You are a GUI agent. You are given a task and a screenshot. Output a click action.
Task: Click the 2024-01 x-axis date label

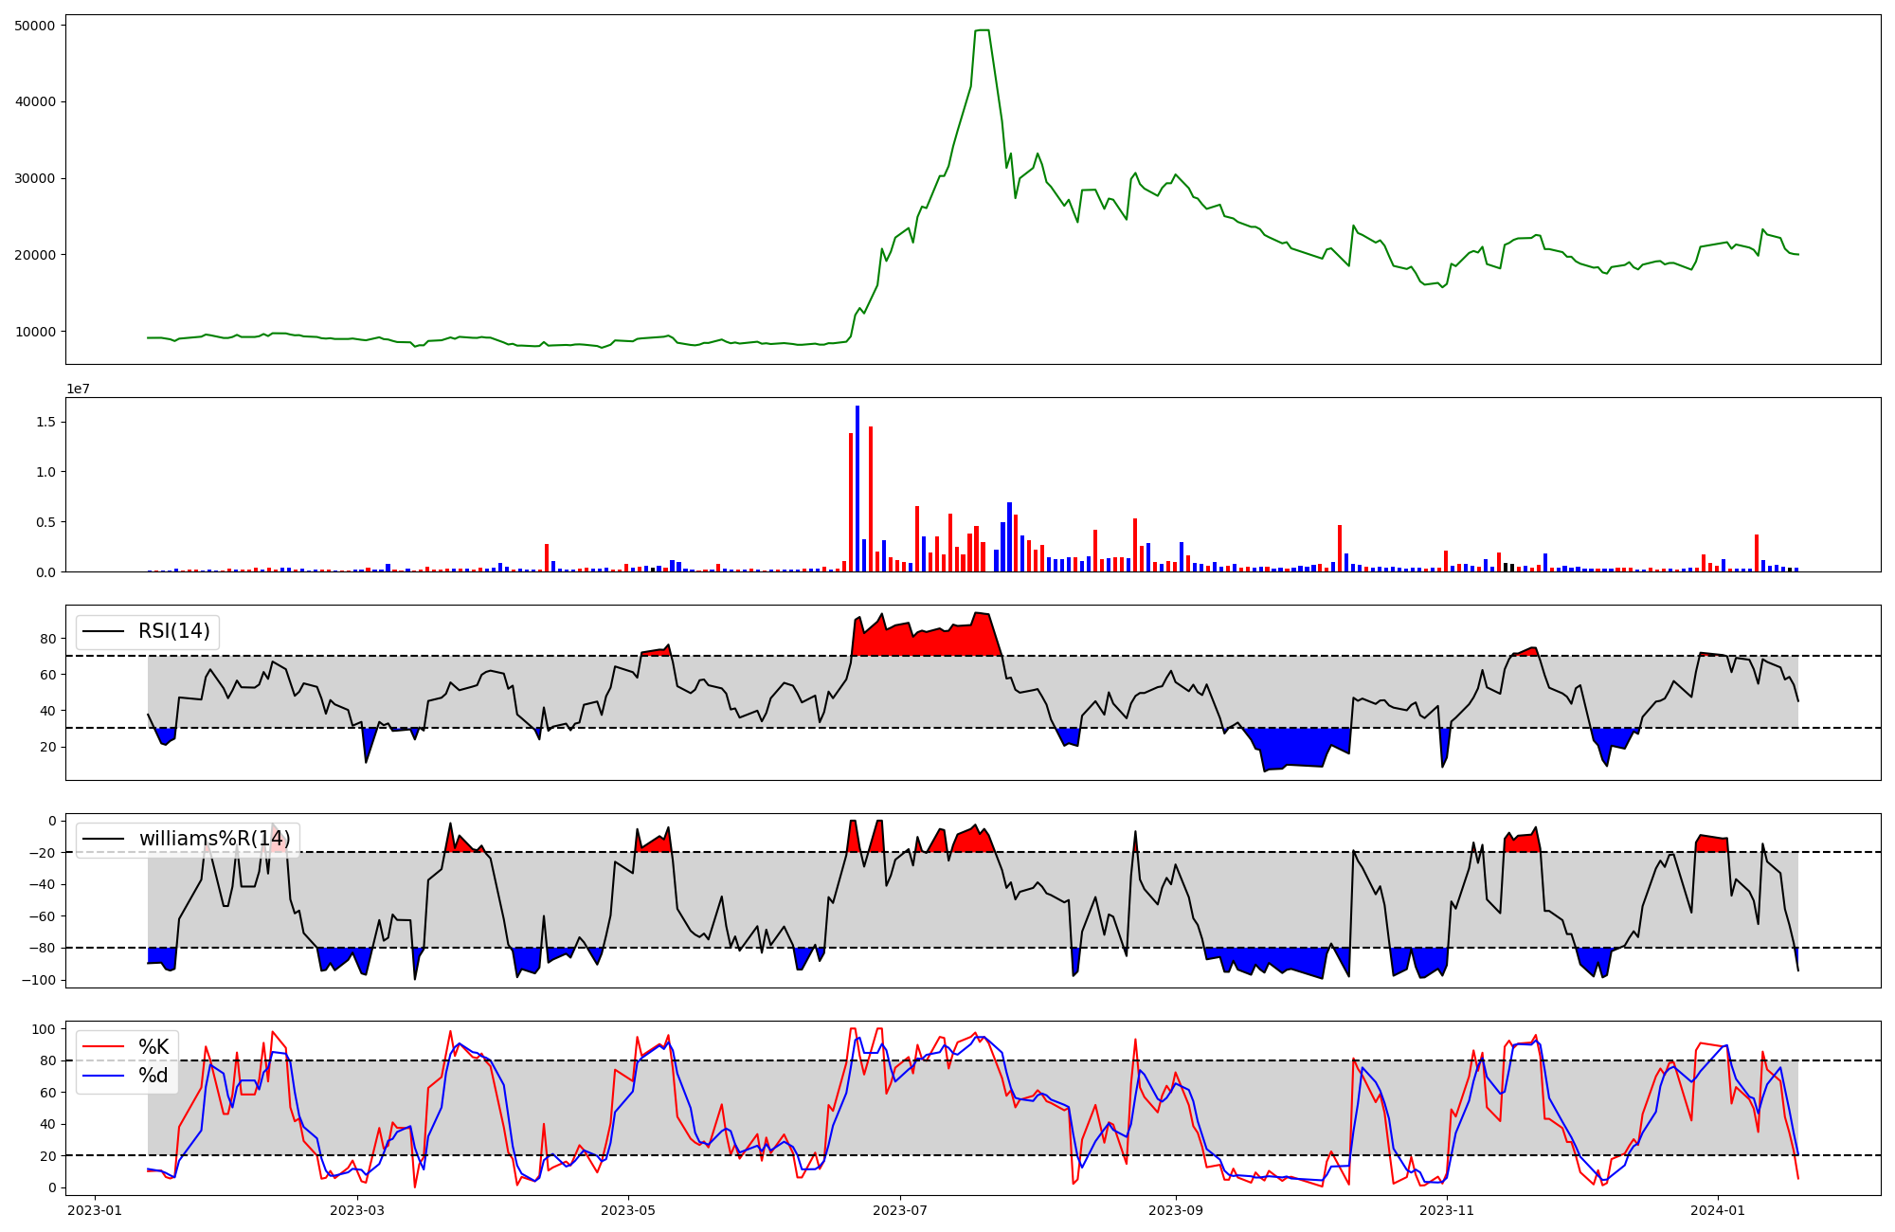1717,1210
